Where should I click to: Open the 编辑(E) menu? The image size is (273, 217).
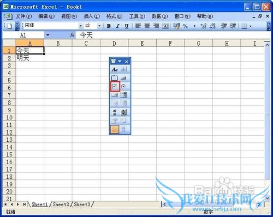46,16
